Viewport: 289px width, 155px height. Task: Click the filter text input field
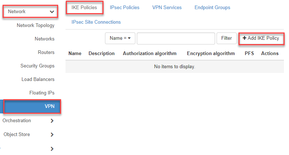(x=176, y=38)
